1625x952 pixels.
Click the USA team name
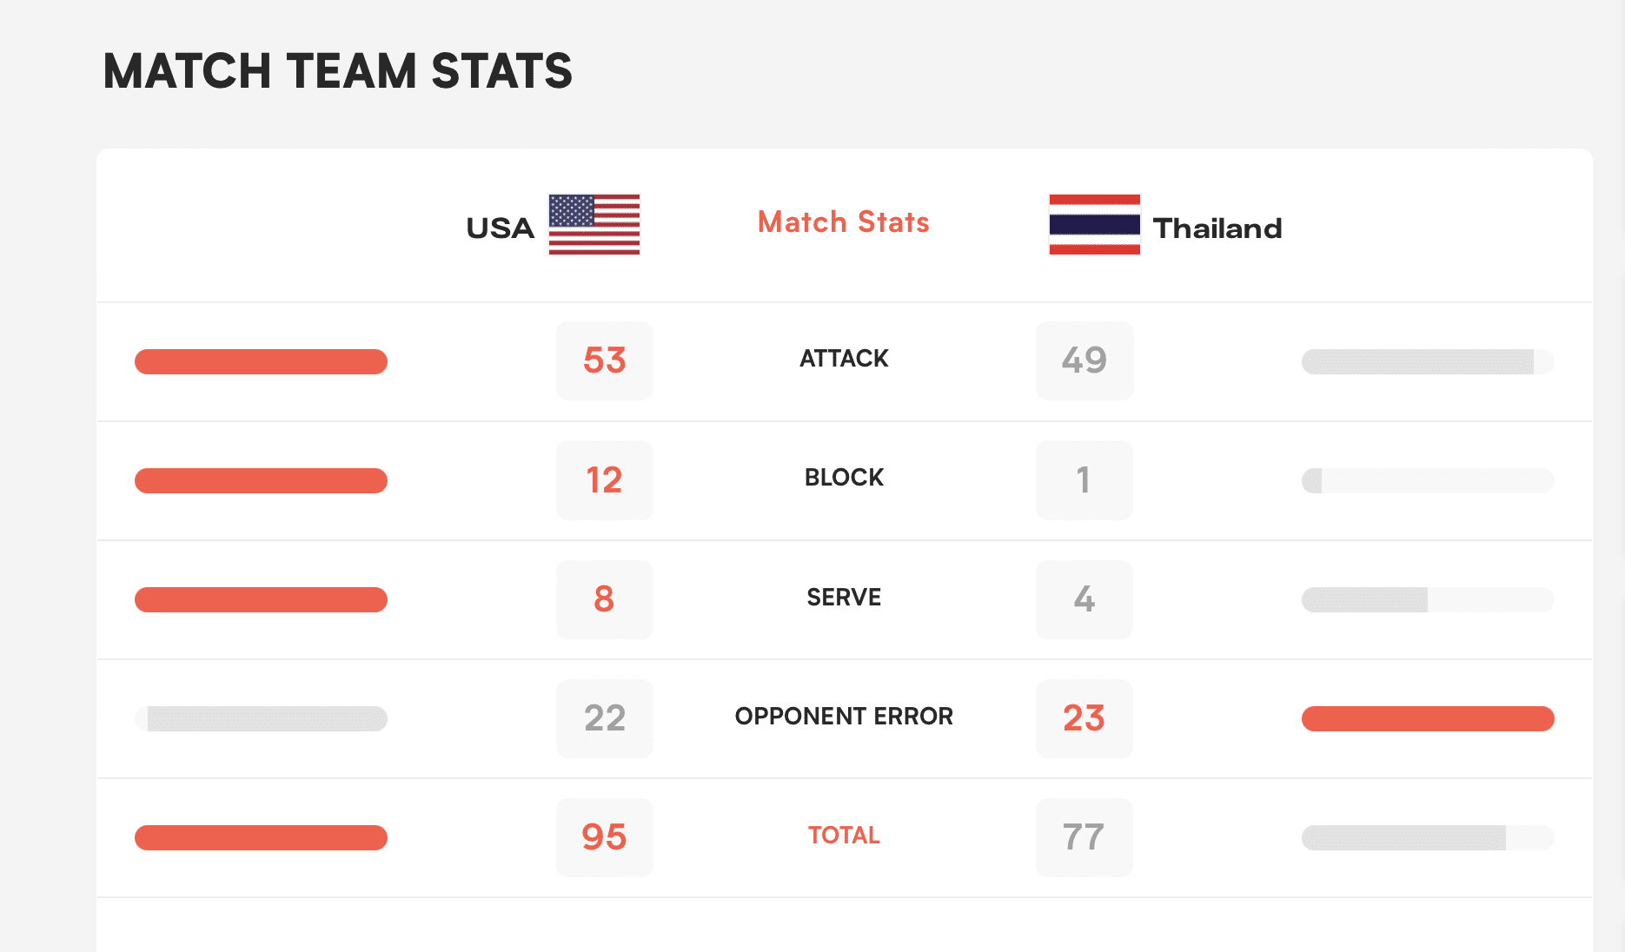[x=500, y=228]
